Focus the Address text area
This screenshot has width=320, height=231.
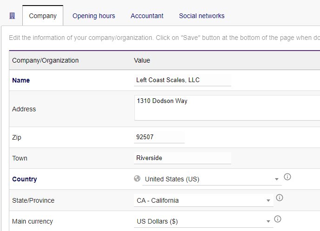point(223,108)
